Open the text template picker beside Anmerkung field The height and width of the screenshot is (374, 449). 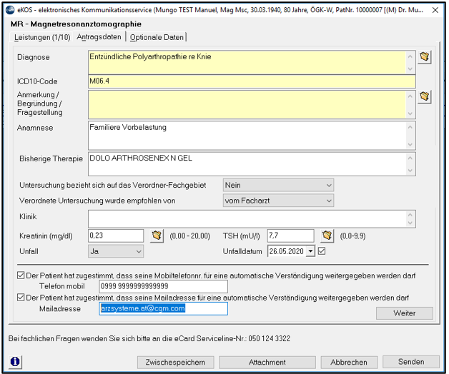(425, 97)
